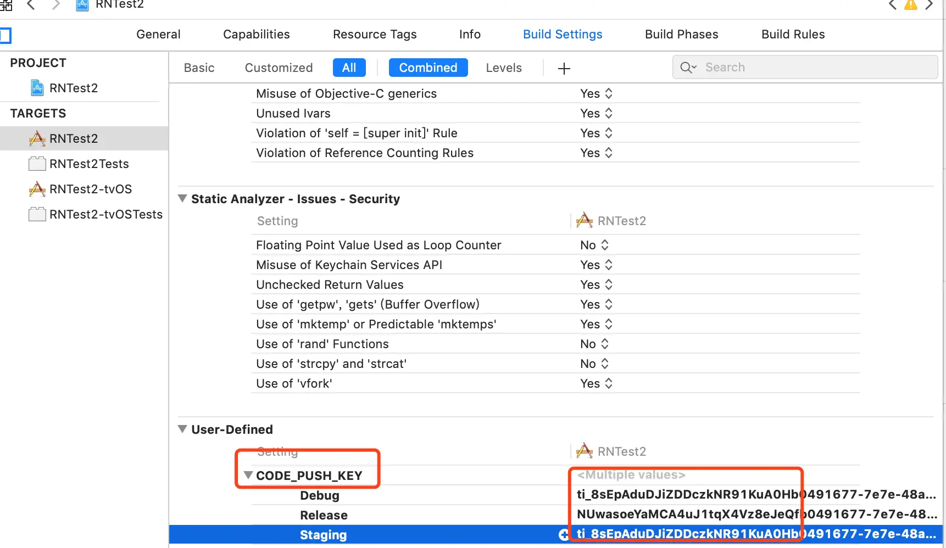This screenshot has width=946, height=548.
Task: Click the RNTest2 project file icon in sidebar
Action: click(x=37, y=88)
